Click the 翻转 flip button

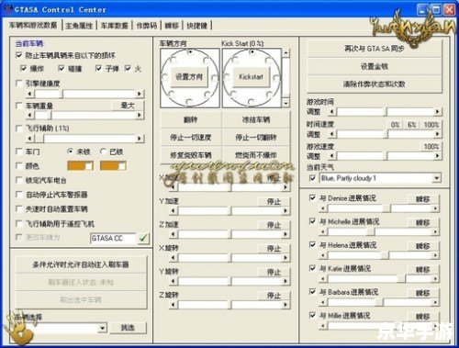(190, 119)
